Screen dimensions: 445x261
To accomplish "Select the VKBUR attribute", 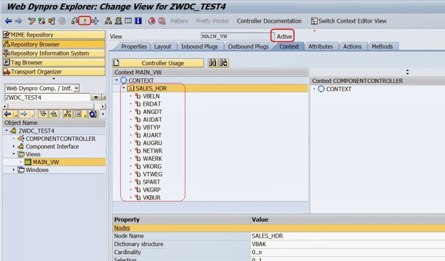I will pos(152,197).
